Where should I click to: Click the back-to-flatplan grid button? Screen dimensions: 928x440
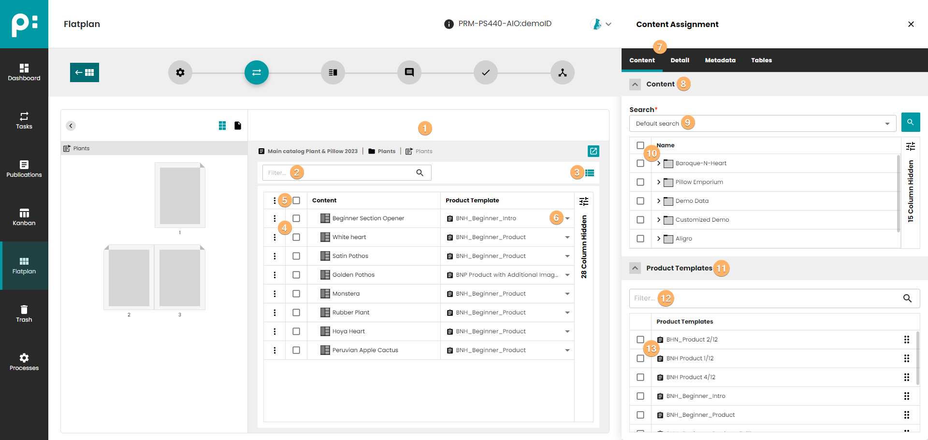tap(85, 72)
